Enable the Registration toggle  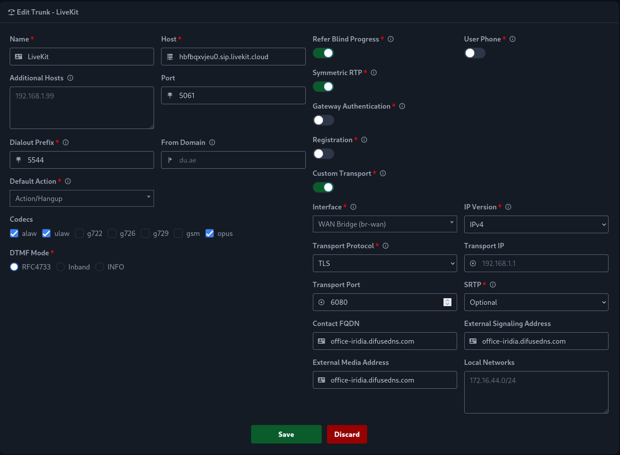point(323,154)
